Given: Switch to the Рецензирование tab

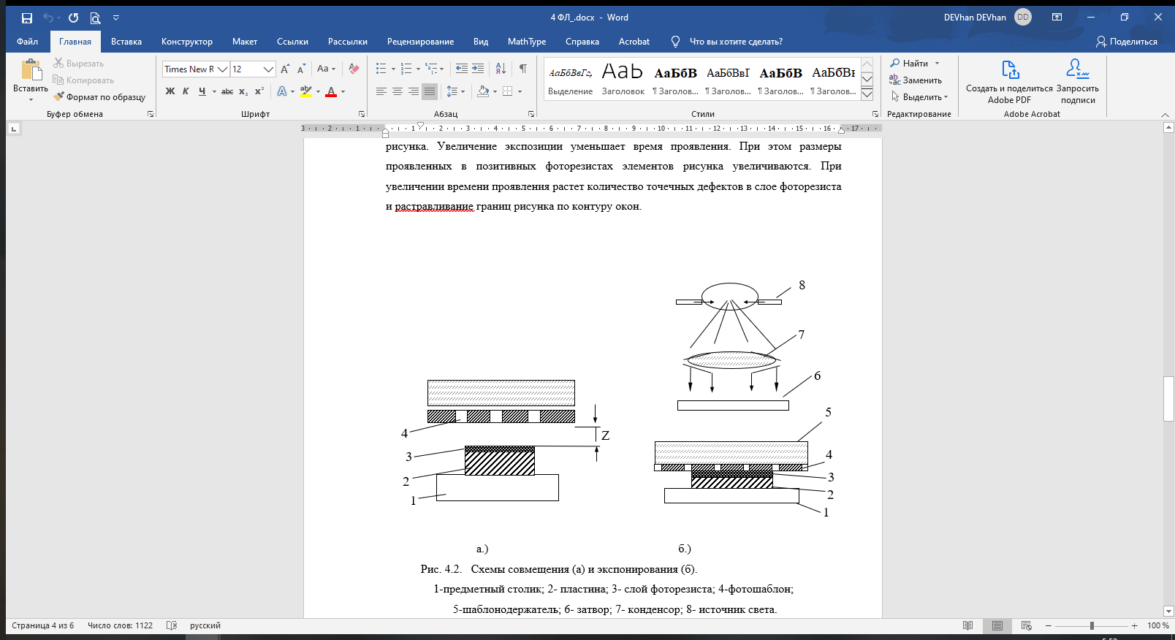Looking at the screenshot, I should pos(420,42).
